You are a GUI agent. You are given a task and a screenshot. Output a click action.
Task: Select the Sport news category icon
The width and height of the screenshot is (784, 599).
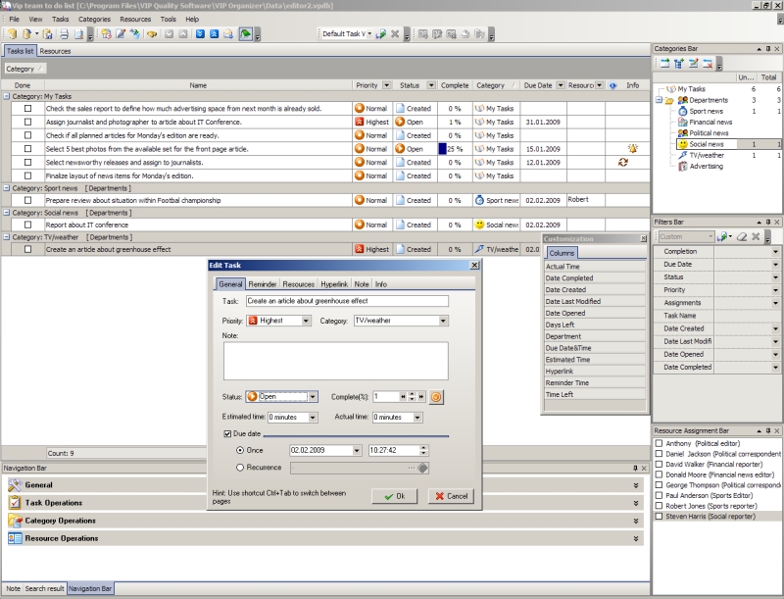[x=682, y=111]
